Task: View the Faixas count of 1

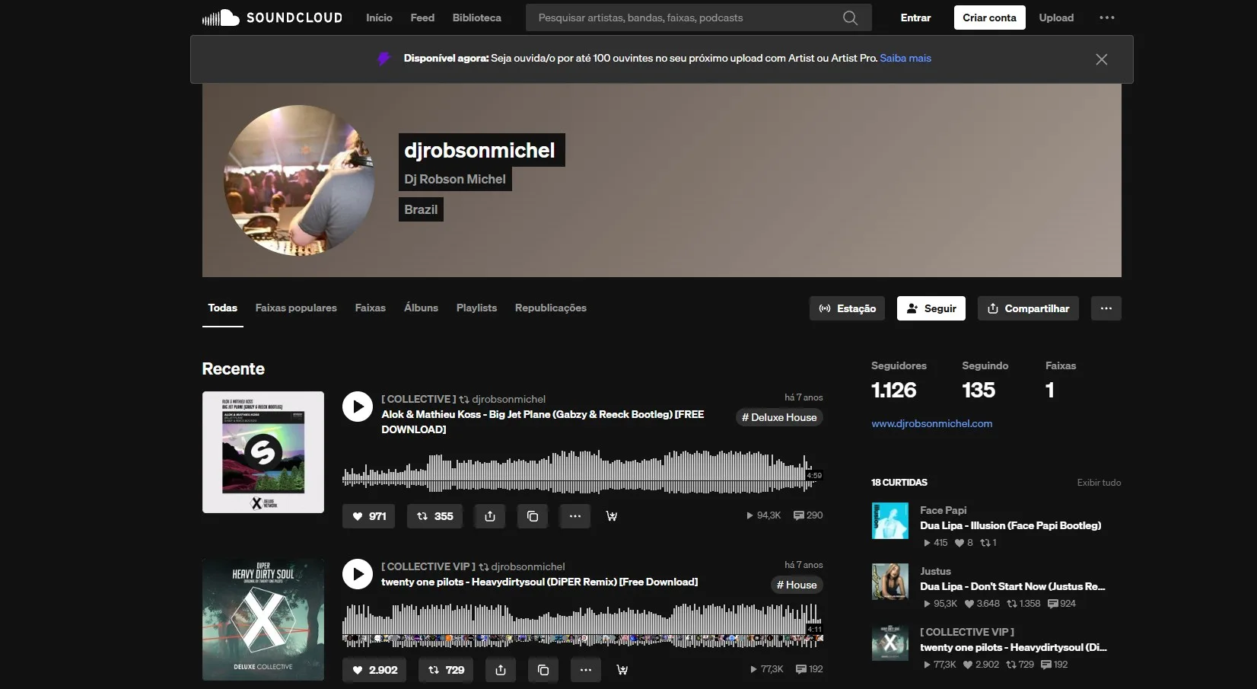Action: 1061,381
